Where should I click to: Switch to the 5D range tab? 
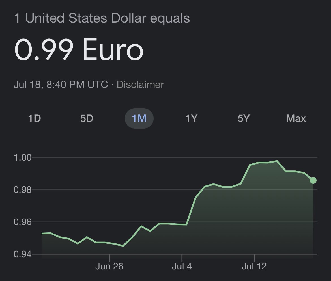click(87, 118)
